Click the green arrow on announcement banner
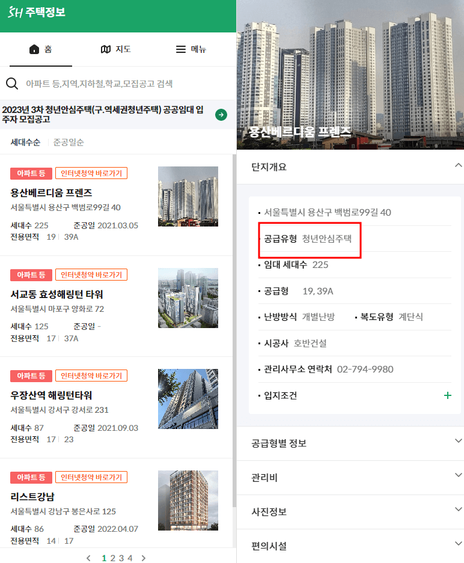Image resolution: width=464 pixels, height=563 pixels. [221, 115]
